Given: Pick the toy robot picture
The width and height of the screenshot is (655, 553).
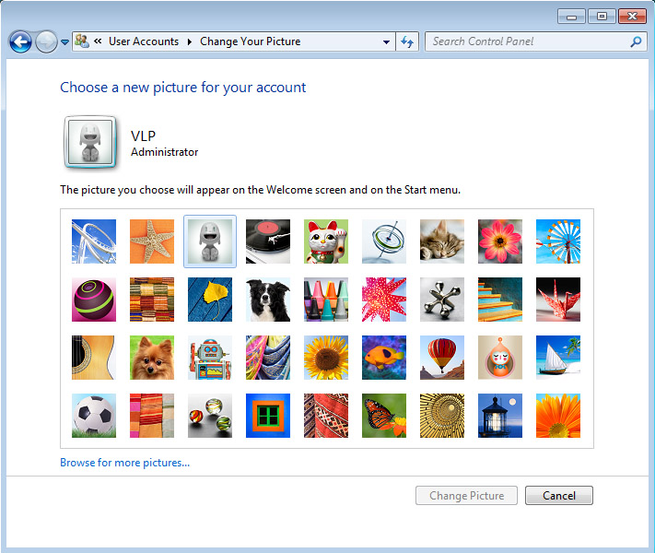Looking at the screenshot, I should pyautogui.click(x=210, y=358).
